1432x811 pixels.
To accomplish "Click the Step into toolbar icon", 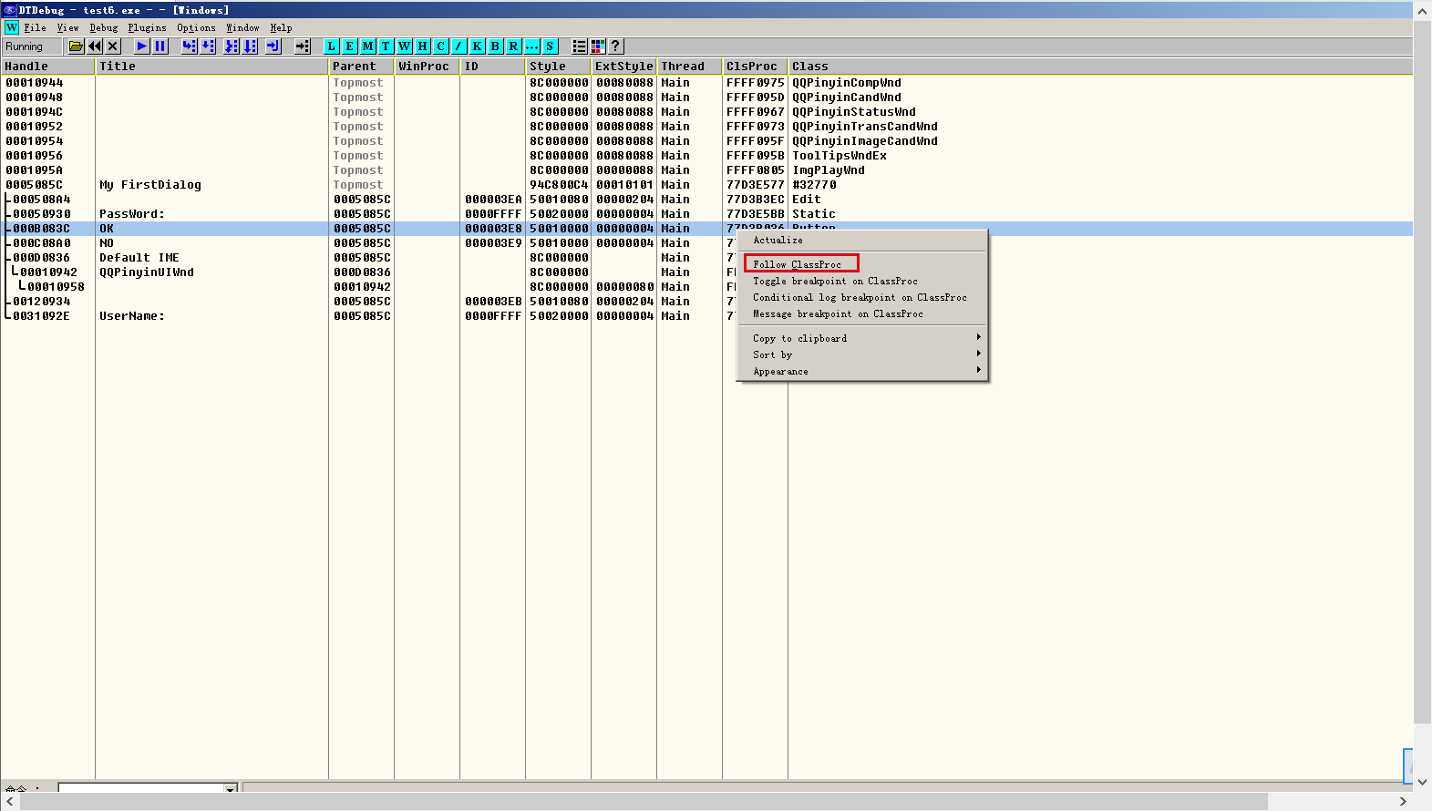I will (x=190, y=46).
